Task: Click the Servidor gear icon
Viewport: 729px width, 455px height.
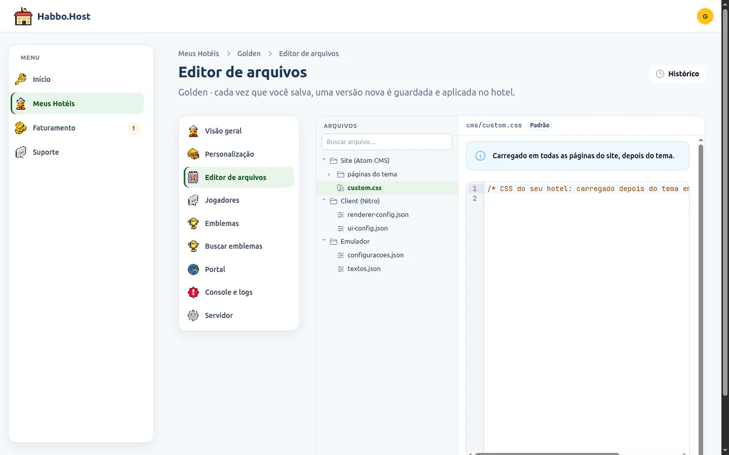Action: [x=193, y=316]
